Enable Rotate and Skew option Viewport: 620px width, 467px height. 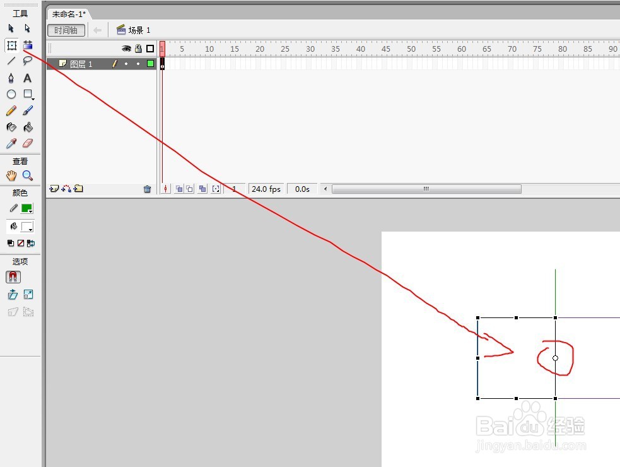(x=13, y=295)
